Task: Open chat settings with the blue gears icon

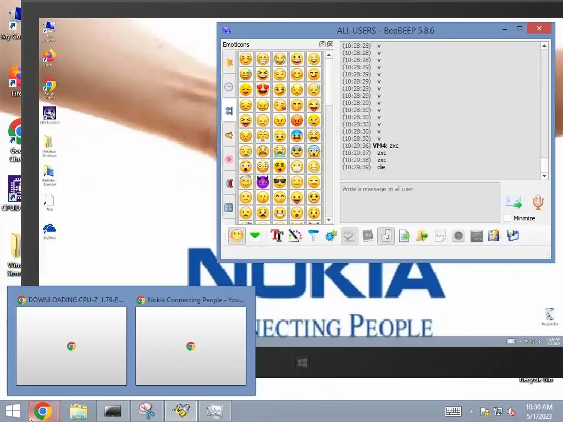Action: coord(331,236)
